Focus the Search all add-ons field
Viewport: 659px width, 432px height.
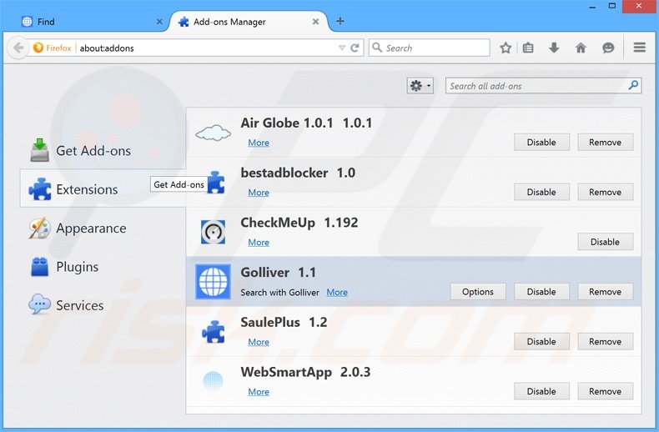543,86
